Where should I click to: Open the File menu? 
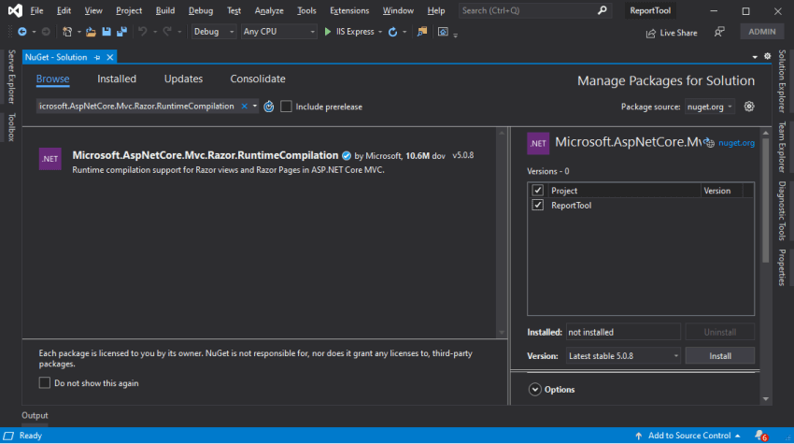tap(36, 10)
